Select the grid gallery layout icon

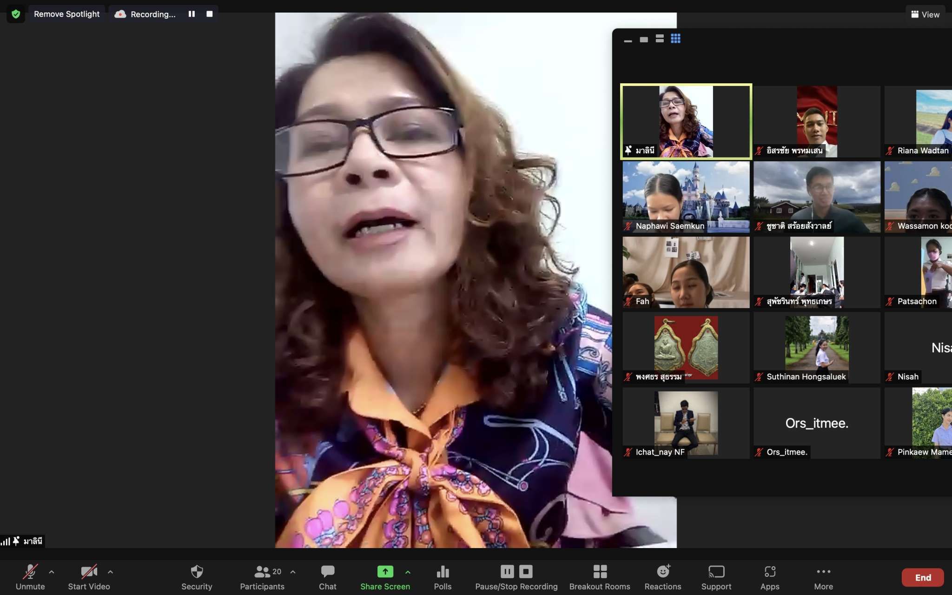[675, 39]
